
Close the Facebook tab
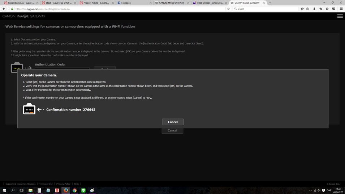click(151, 3)
